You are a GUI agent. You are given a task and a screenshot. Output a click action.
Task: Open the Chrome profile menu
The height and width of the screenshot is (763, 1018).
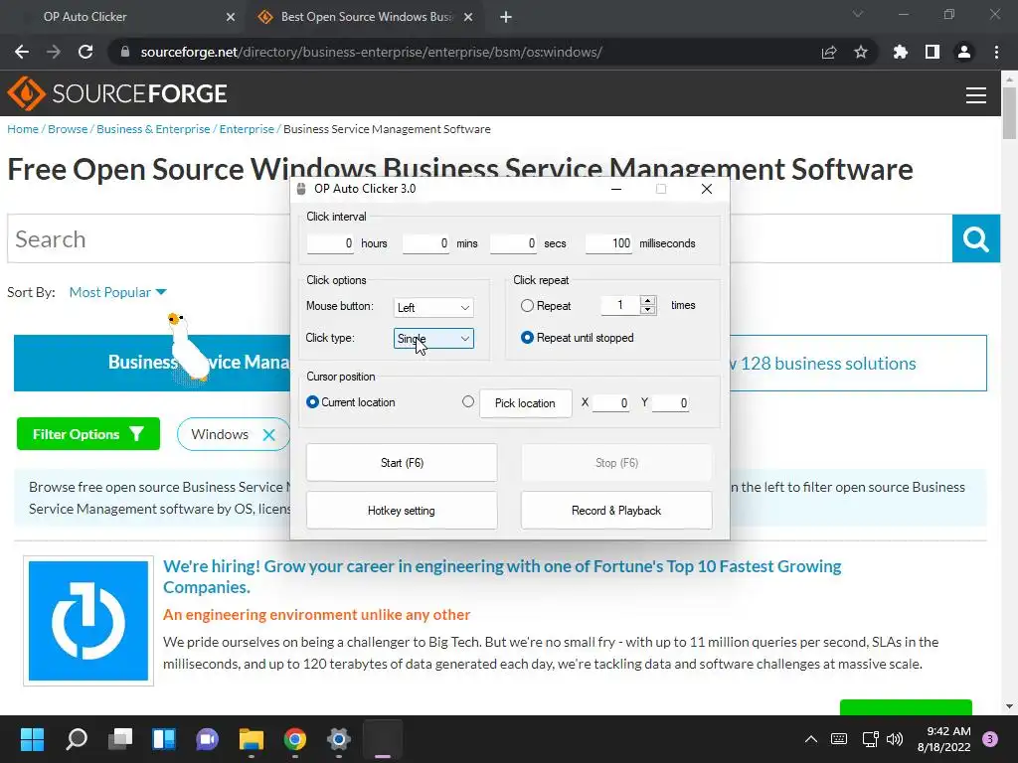click(x=964, y=52)
